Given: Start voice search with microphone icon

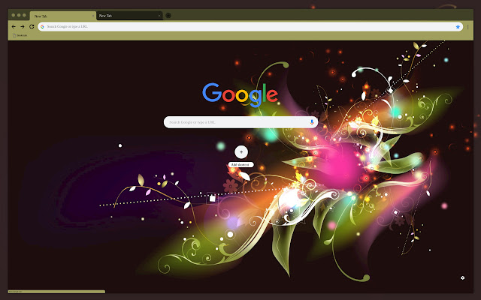Looking at the screenshot, I should (312, 122).
